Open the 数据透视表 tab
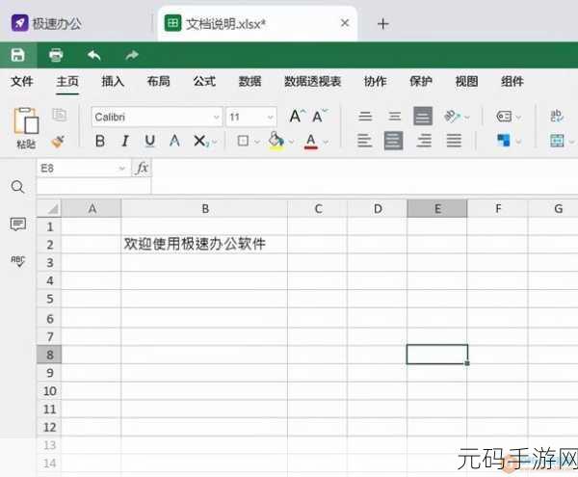 point(312,81)
